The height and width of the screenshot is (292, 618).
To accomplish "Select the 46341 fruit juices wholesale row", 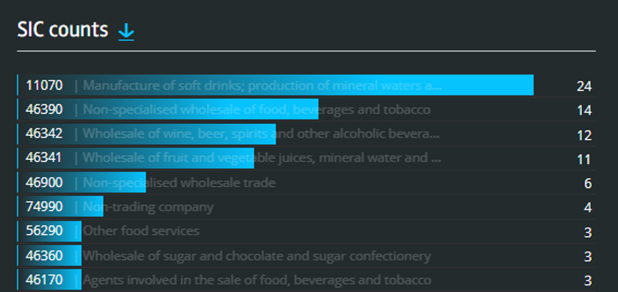I will coord(307,158).
